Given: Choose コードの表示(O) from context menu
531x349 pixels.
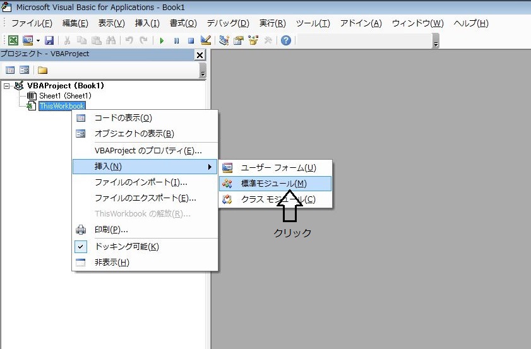Looking at the screenshot, I should click(145, 118).
